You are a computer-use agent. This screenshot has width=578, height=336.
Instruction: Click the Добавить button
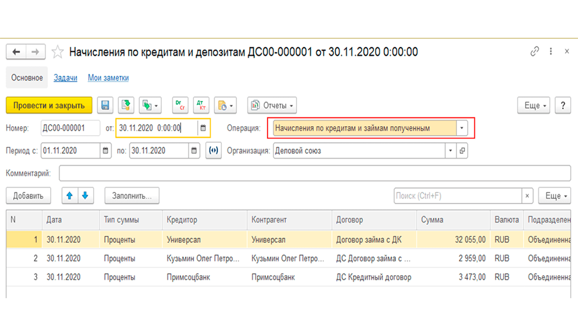tap(28, 196)
